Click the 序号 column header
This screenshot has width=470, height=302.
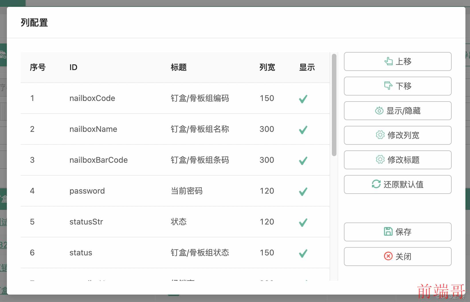(x=38, y=67)
